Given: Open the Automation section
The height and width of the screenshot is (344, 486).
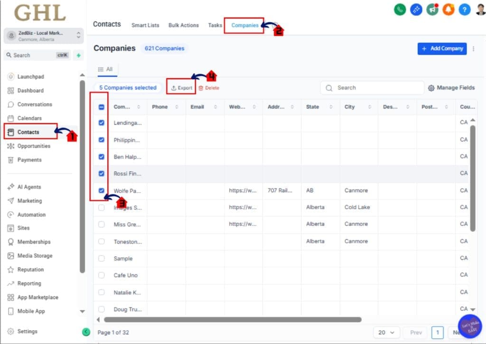Looking at the screenshot, I should pyautogui.click(x=32, y=214).
